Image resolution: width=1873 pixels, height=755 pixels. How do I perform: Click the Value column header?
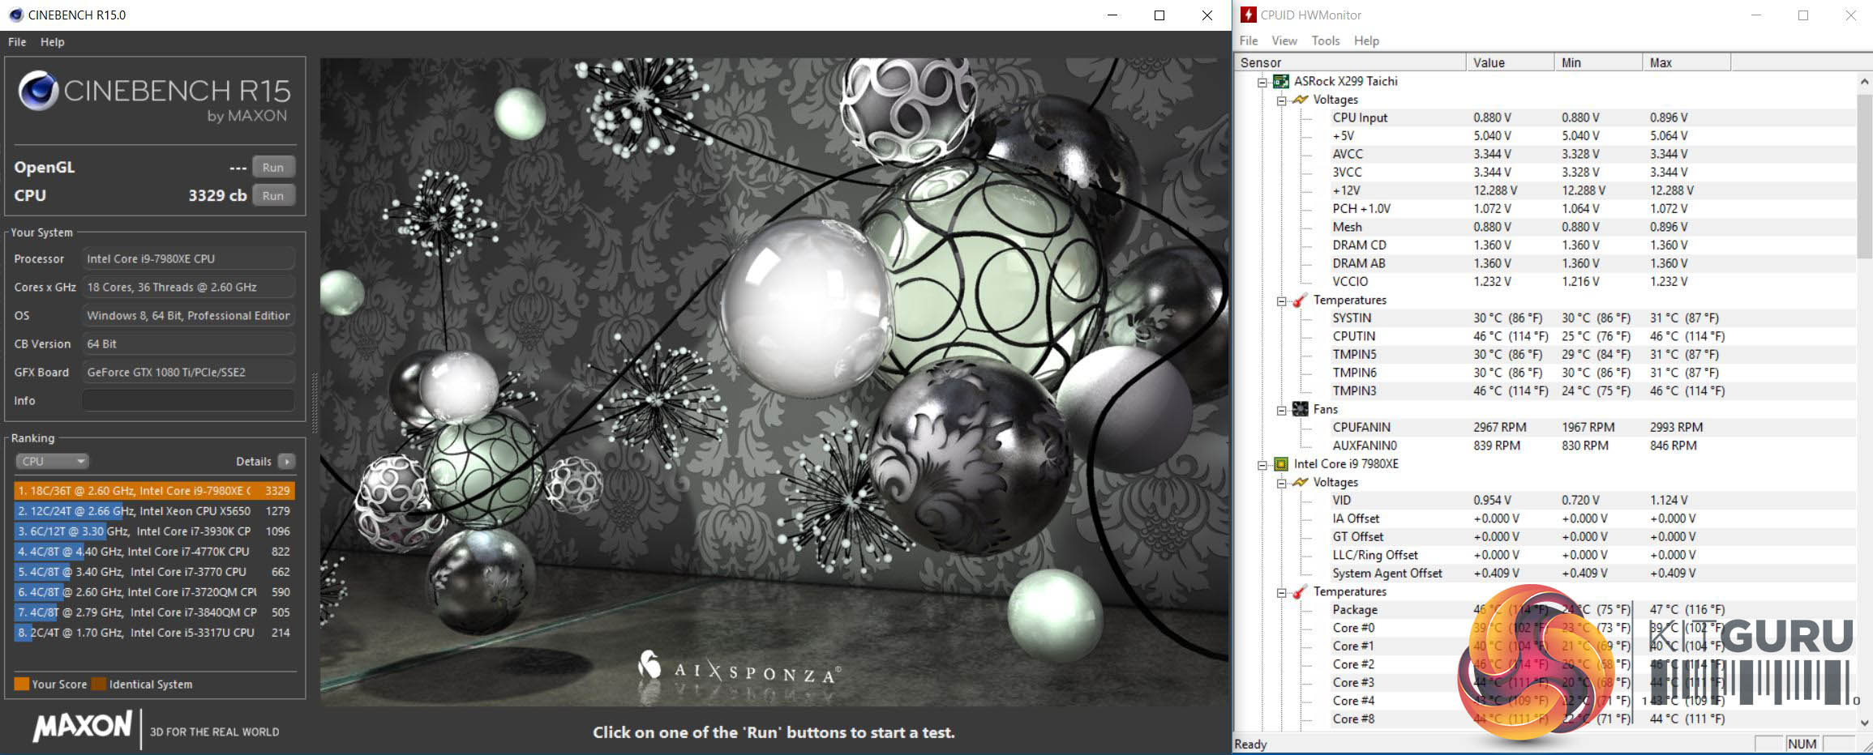tap(1510, 62)
